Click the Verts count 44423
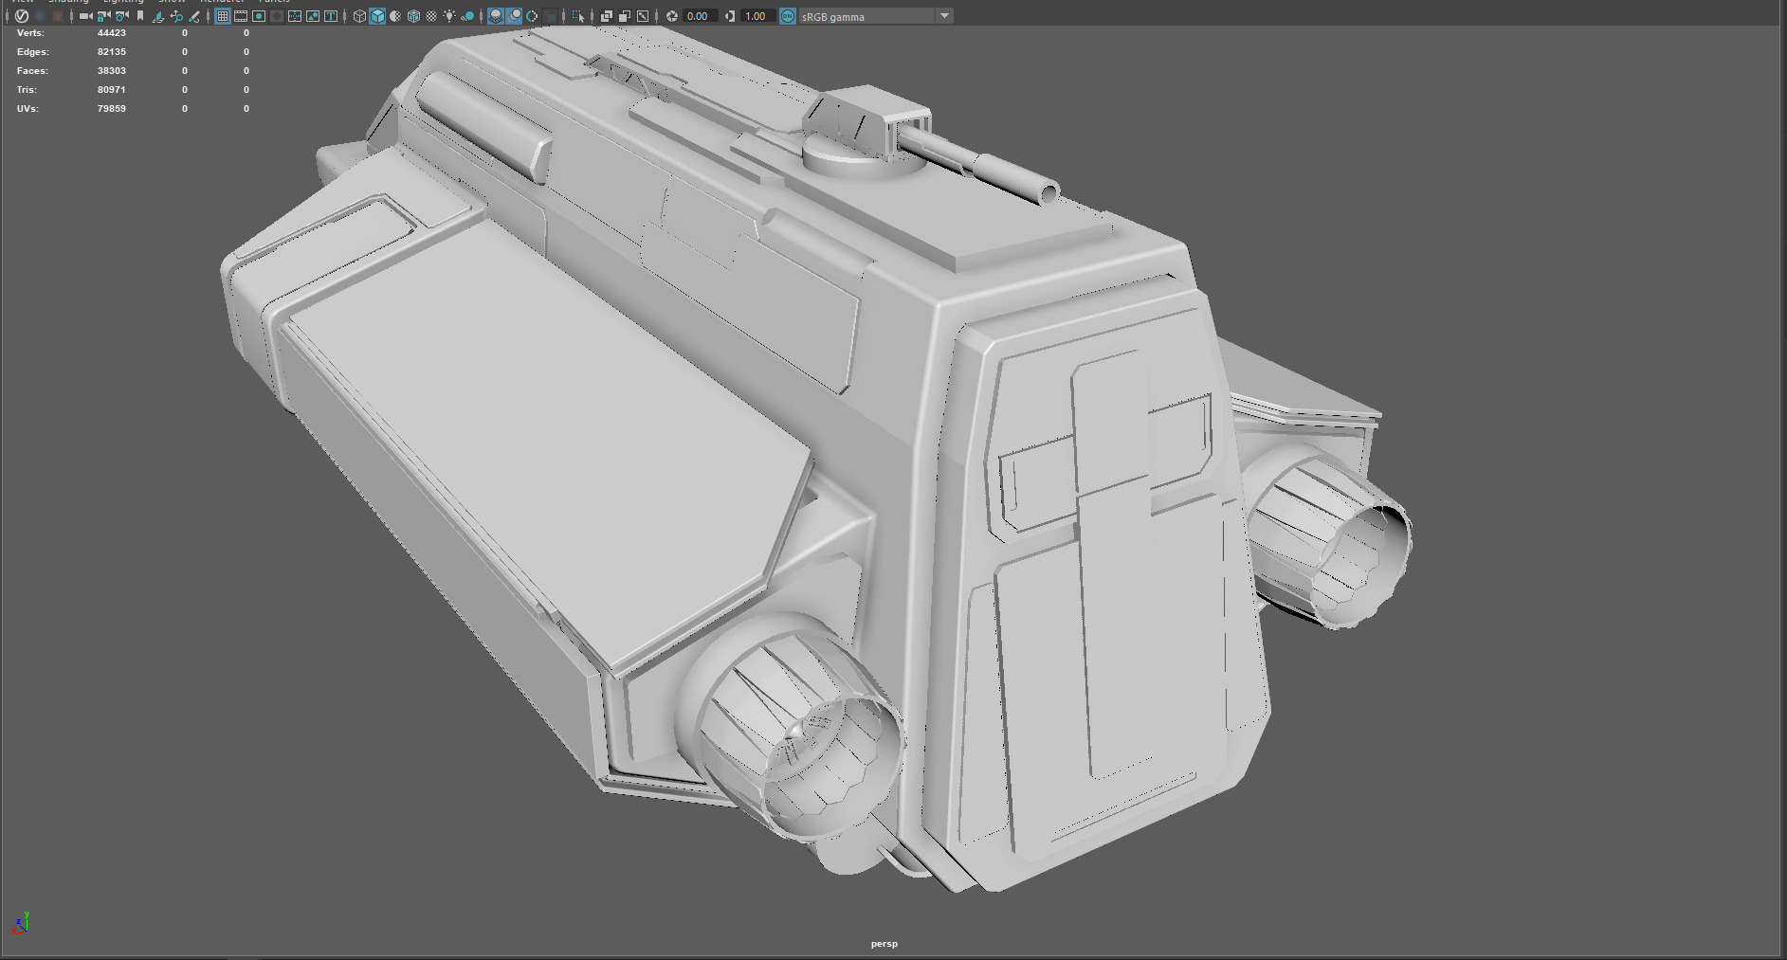Viewport: 1787px width, 960px height. coord(112,32)
